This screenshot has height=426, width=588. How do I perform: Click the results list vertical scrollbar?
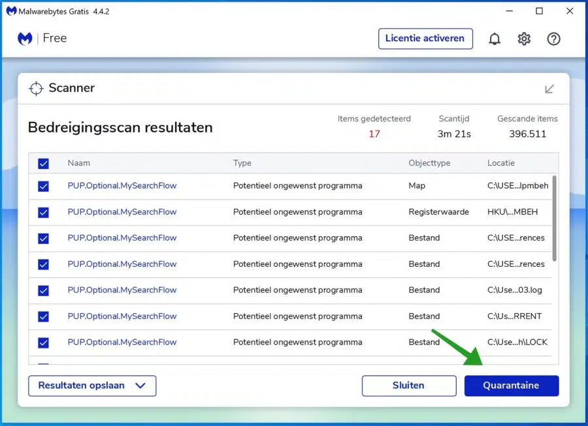pos(554,219)
